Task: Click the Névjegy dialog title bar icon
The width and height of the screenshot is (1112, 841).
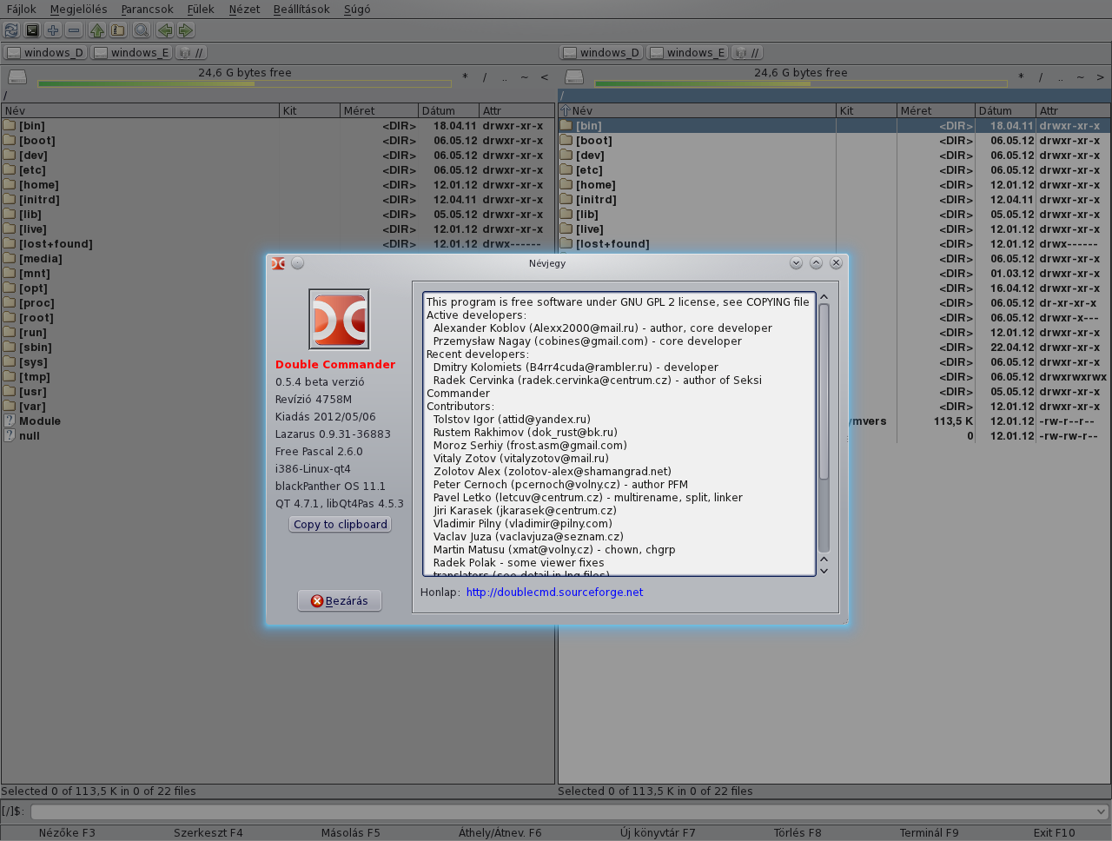Action: (278, 263)
